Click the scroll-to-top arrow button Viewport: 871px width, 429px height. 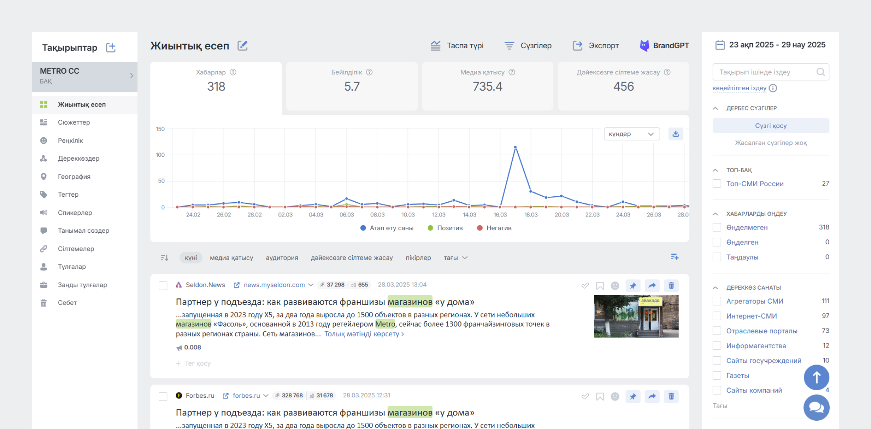pos(816,378)
